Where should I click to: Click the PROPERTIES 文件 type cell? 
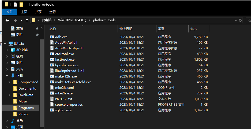(x=171, y=104)
